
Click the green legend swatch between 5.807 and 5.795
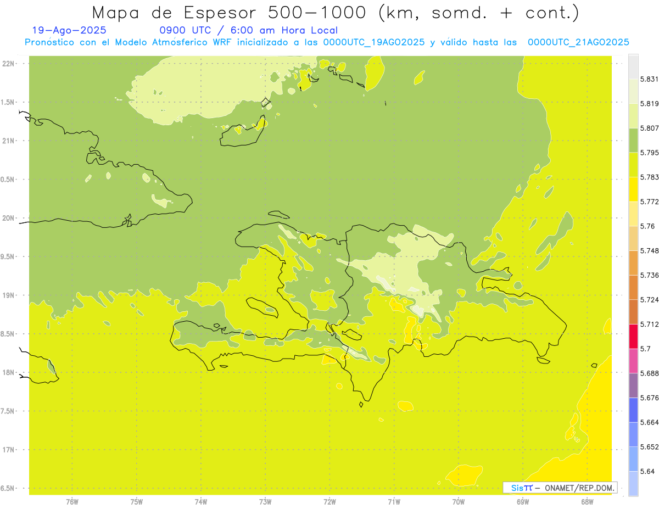pos(634,141)
